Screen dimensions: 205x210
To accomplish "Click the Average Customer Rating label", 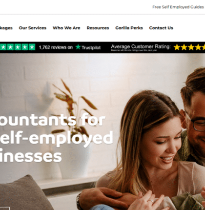I will (x=141, y=46).
